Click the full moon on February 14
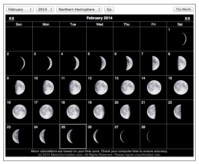The image size is (199, 164). point(154,87)
